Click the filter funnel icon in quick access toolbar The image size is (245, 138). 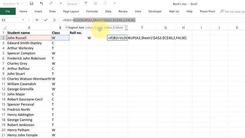[x=86, y=3]
